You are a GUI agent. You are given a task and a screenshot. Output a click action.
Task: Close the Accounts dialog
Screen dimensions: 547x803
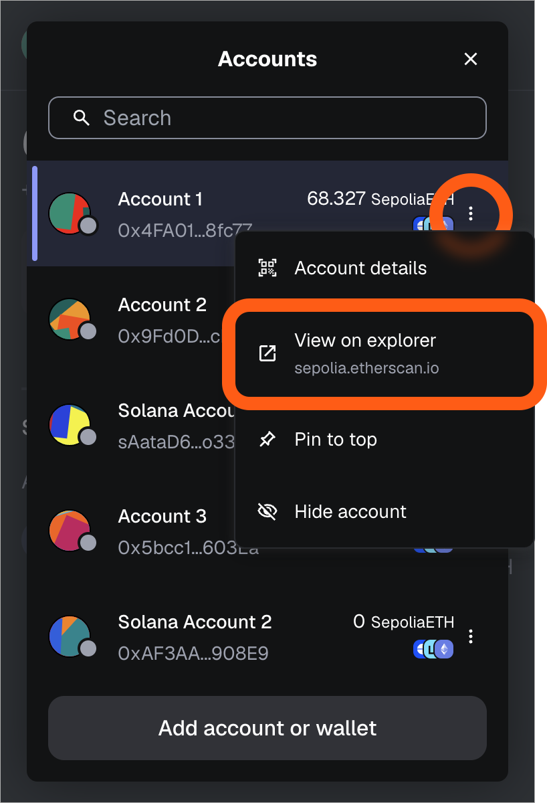[471, 59]
